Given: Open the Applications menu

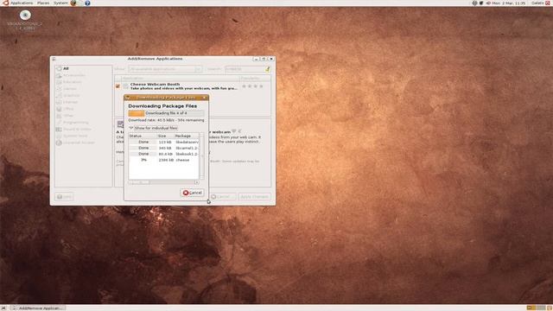Looking at the screenshot, I should pyautogui.click(x=21, y=3).
